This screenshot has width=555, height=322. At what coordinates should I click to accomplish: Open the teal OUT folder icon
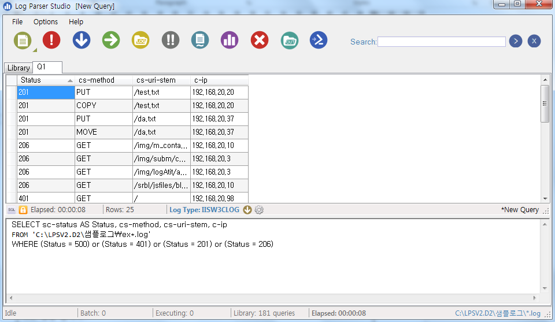click(x=290, y=40)
